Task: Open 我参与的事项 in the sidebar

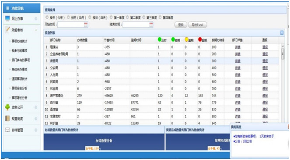Action: [x=19, y=50]
